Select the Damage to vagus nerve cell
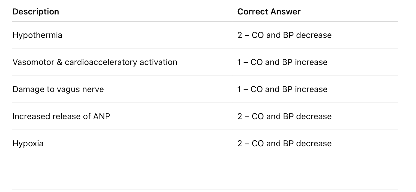Screen dimensions: 416x192 coord(58,89)
